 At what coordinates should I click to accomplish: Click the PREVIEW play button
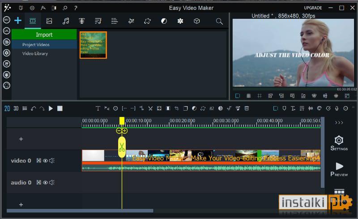pos(339,169)
